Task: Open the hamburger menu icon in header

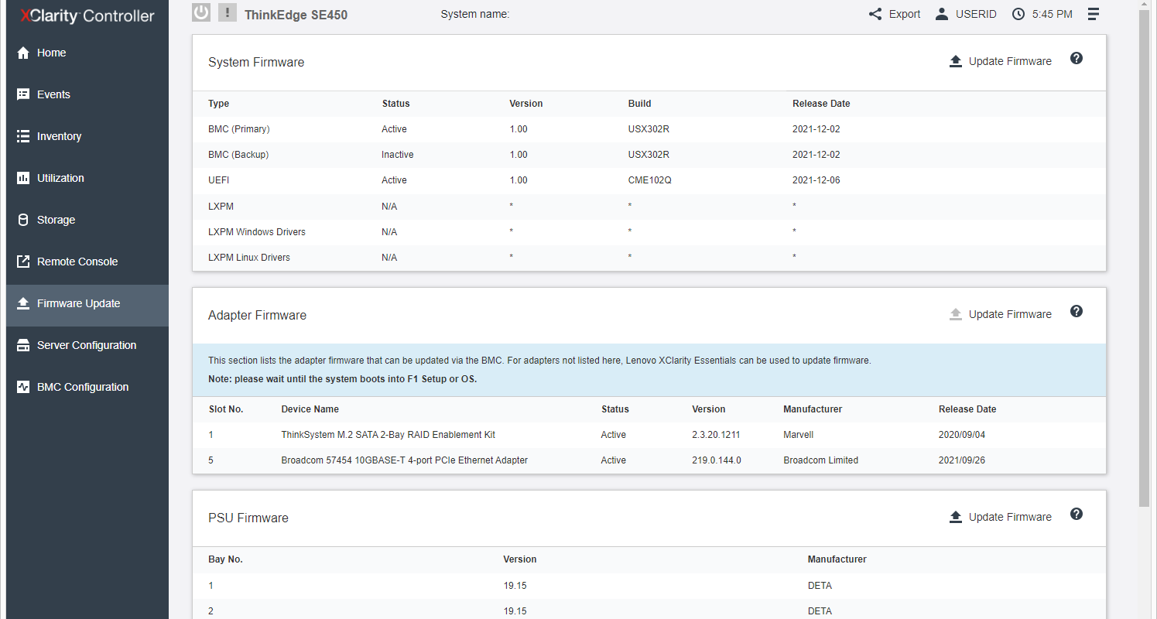Action: (1094, 14)
